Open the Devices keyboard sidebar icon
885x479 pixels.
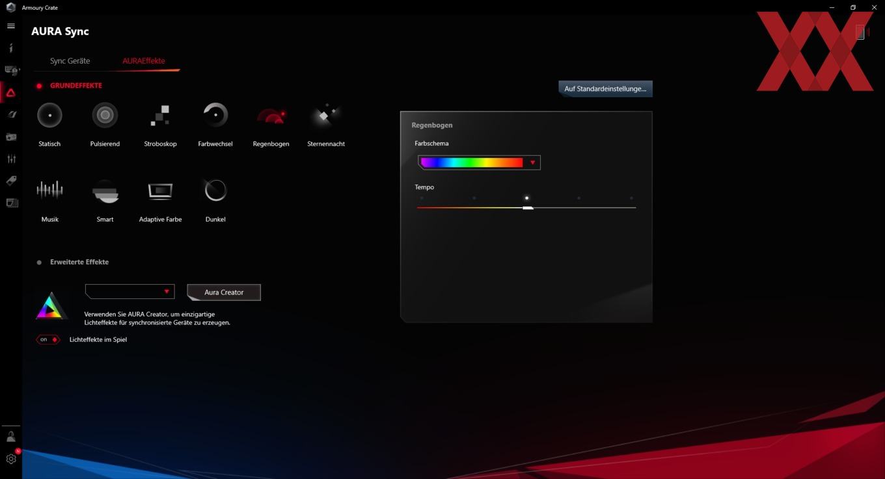(11, 70)
